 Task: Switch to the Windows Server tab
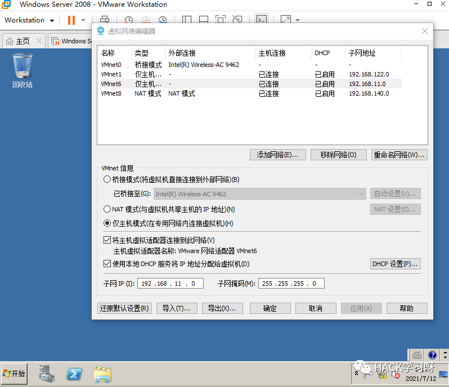pos(71,41)
